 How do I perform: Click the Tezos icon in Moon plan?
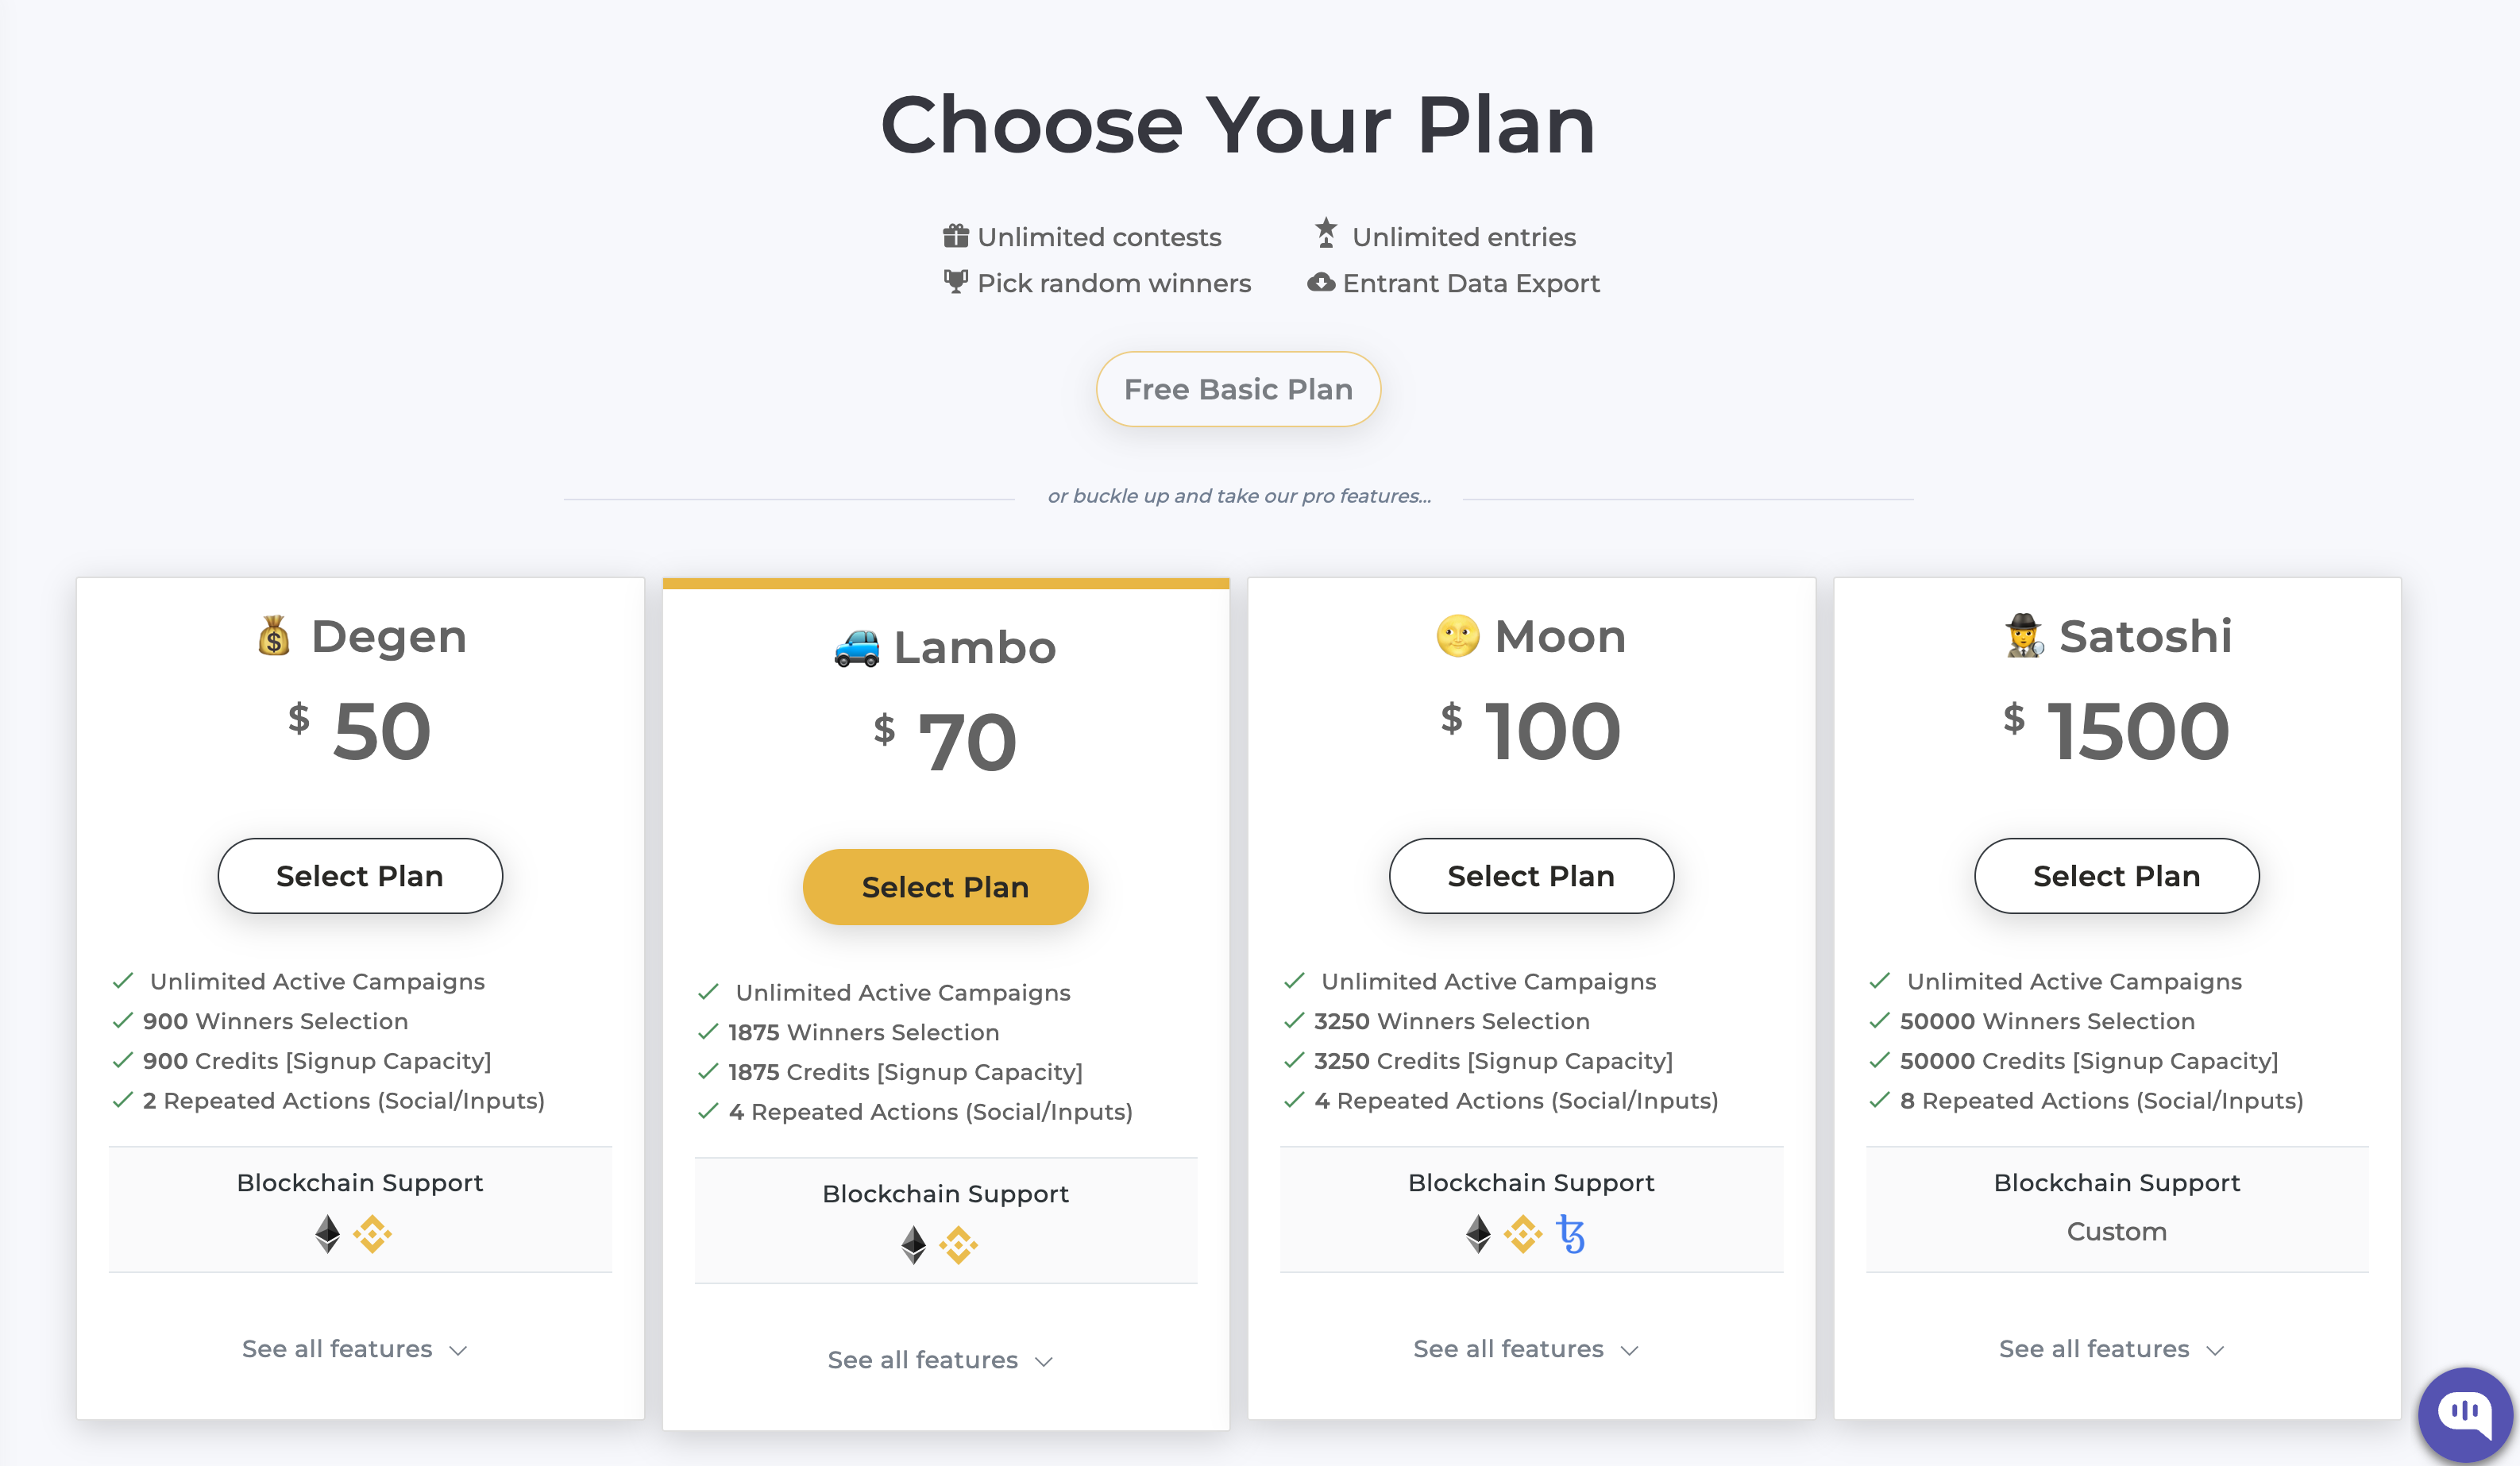[1571, 1234]
